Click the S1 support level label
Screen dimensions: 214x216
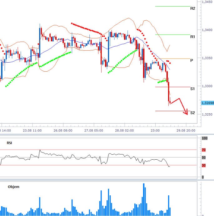192,89
